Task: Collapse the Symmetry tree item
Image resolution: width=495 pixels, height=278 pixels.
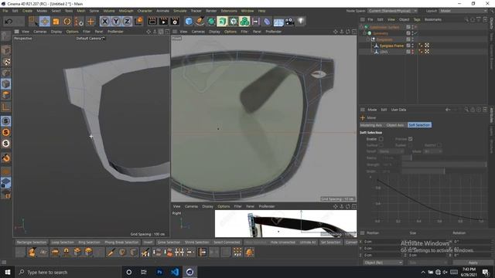Action: coord(365,33)
